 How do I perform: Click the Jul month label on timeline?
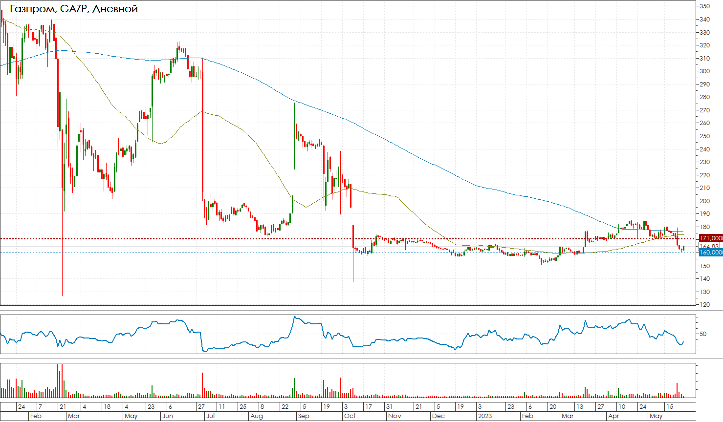point(211,416)
